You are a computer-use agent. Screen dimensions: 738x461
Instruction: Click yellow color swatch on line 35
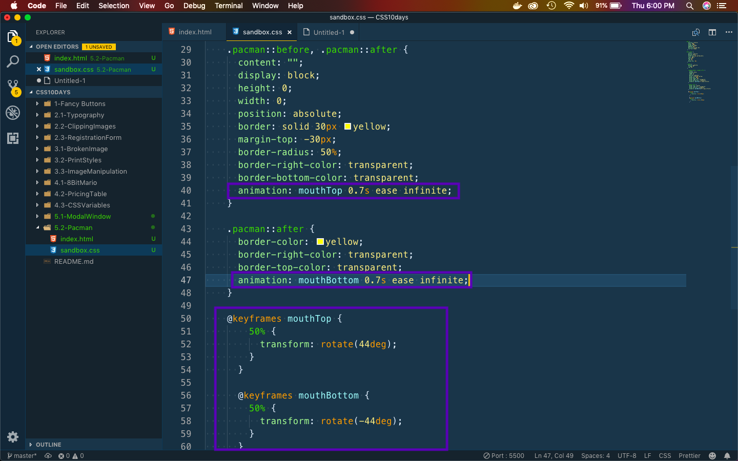(x=347, y=127)
